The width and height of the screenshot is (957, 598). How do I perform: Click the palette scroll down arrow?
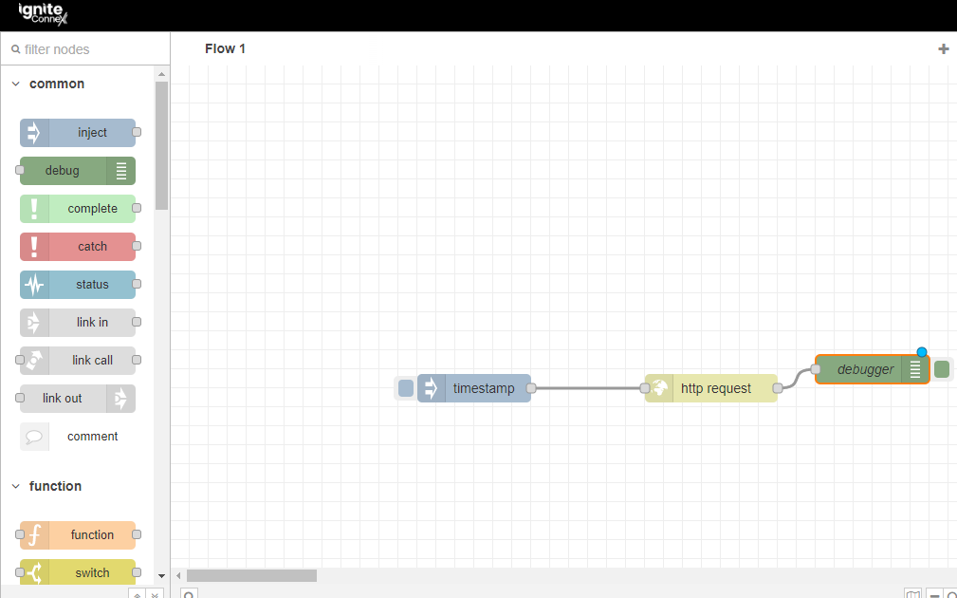(161, 575)
